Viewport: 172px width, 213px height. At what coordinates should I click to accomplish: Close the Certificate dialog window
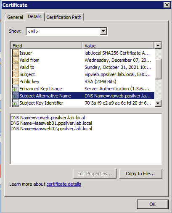(167, 5)
